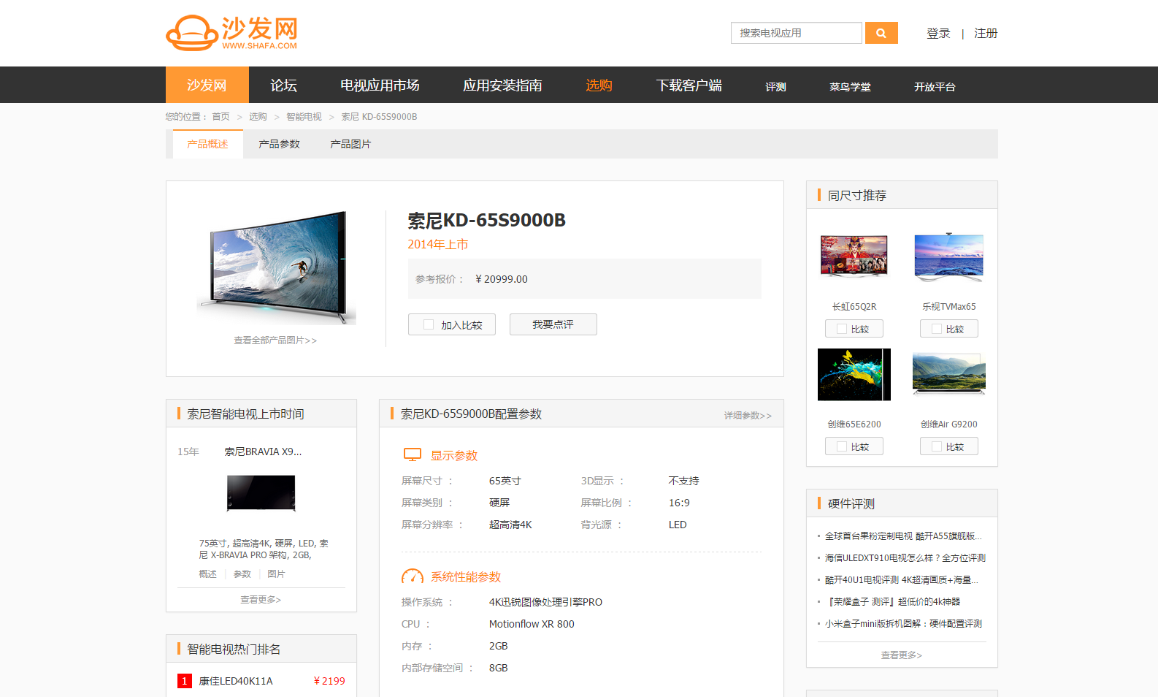Check 比较 box for 长虹65Q2R
Viewport: 1158px width, 697px height.
click(842, 329)
